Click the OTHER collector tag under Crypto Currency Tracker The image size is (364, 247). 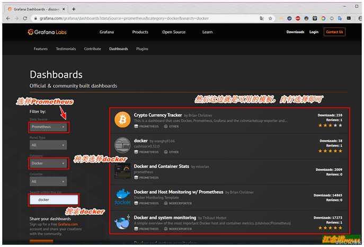[171, 126]
